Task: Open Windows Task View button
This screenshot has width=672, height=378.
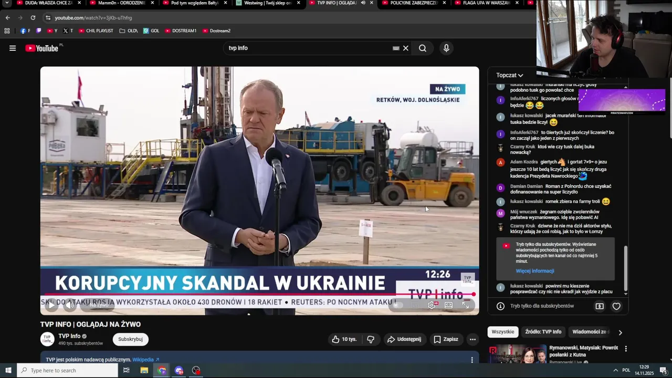Action: [x=126, y=370]
